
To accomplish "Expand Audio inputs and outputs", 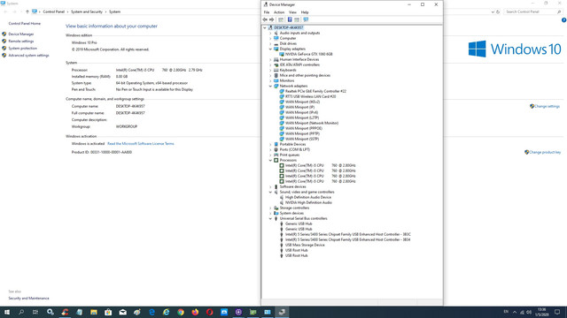I will [x=270, y=34].
